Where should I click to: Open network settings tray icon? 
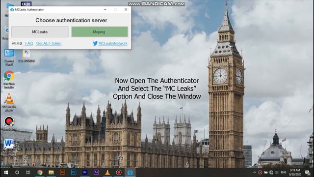pos(271,173)
